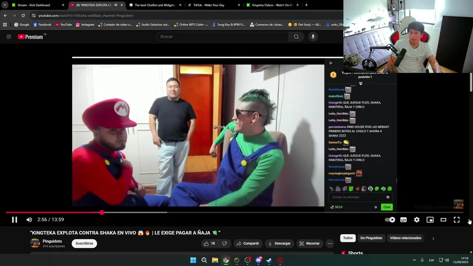Open the YouTube guide hamburger menu
Image resolution: width=473 pixels, height=266 pixels.
coord(9,37)
